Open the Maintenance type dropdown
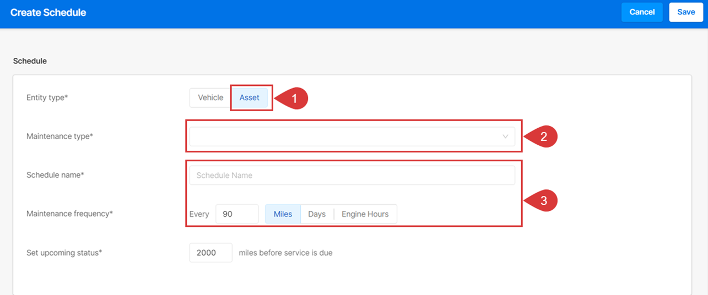Image resolution: width=708 pixels, height=295 pixels. 352,136
